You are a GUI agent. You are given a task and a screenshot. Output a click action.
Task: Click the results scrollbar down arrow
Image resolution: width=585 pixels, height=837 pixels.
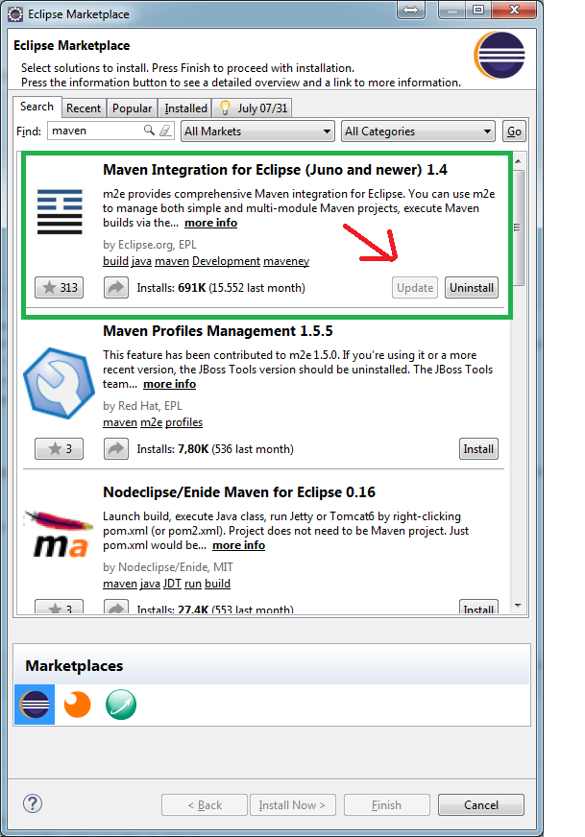(x=518, y=606)
